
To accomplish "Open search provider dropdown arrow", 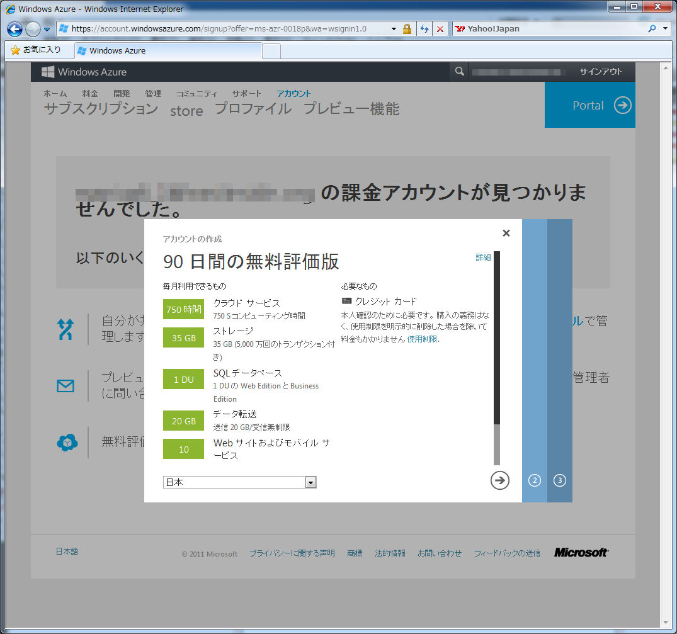I will click(x=665, y=28).
